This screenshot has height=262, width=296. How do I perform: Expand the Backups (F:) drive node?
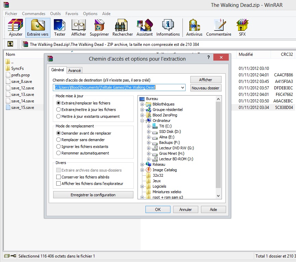click(x=149, y=142)
